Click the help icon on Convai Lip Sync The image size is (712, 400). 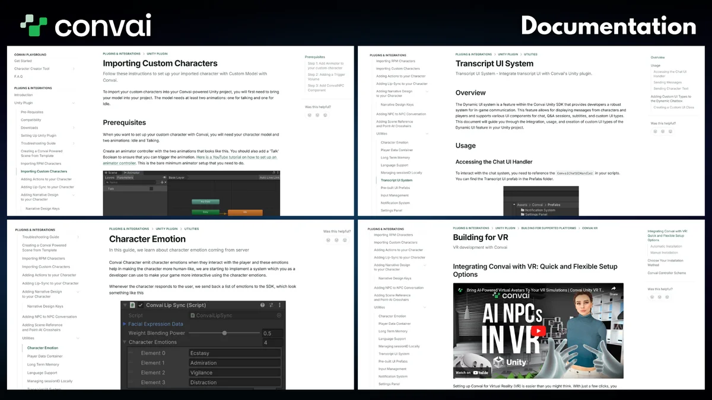(262, 305)
